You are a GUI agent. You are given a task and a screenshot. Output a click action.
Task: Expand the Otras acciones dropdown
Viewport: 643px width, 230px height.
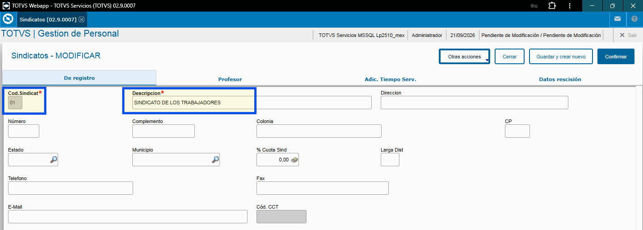(x=464, y=57)
